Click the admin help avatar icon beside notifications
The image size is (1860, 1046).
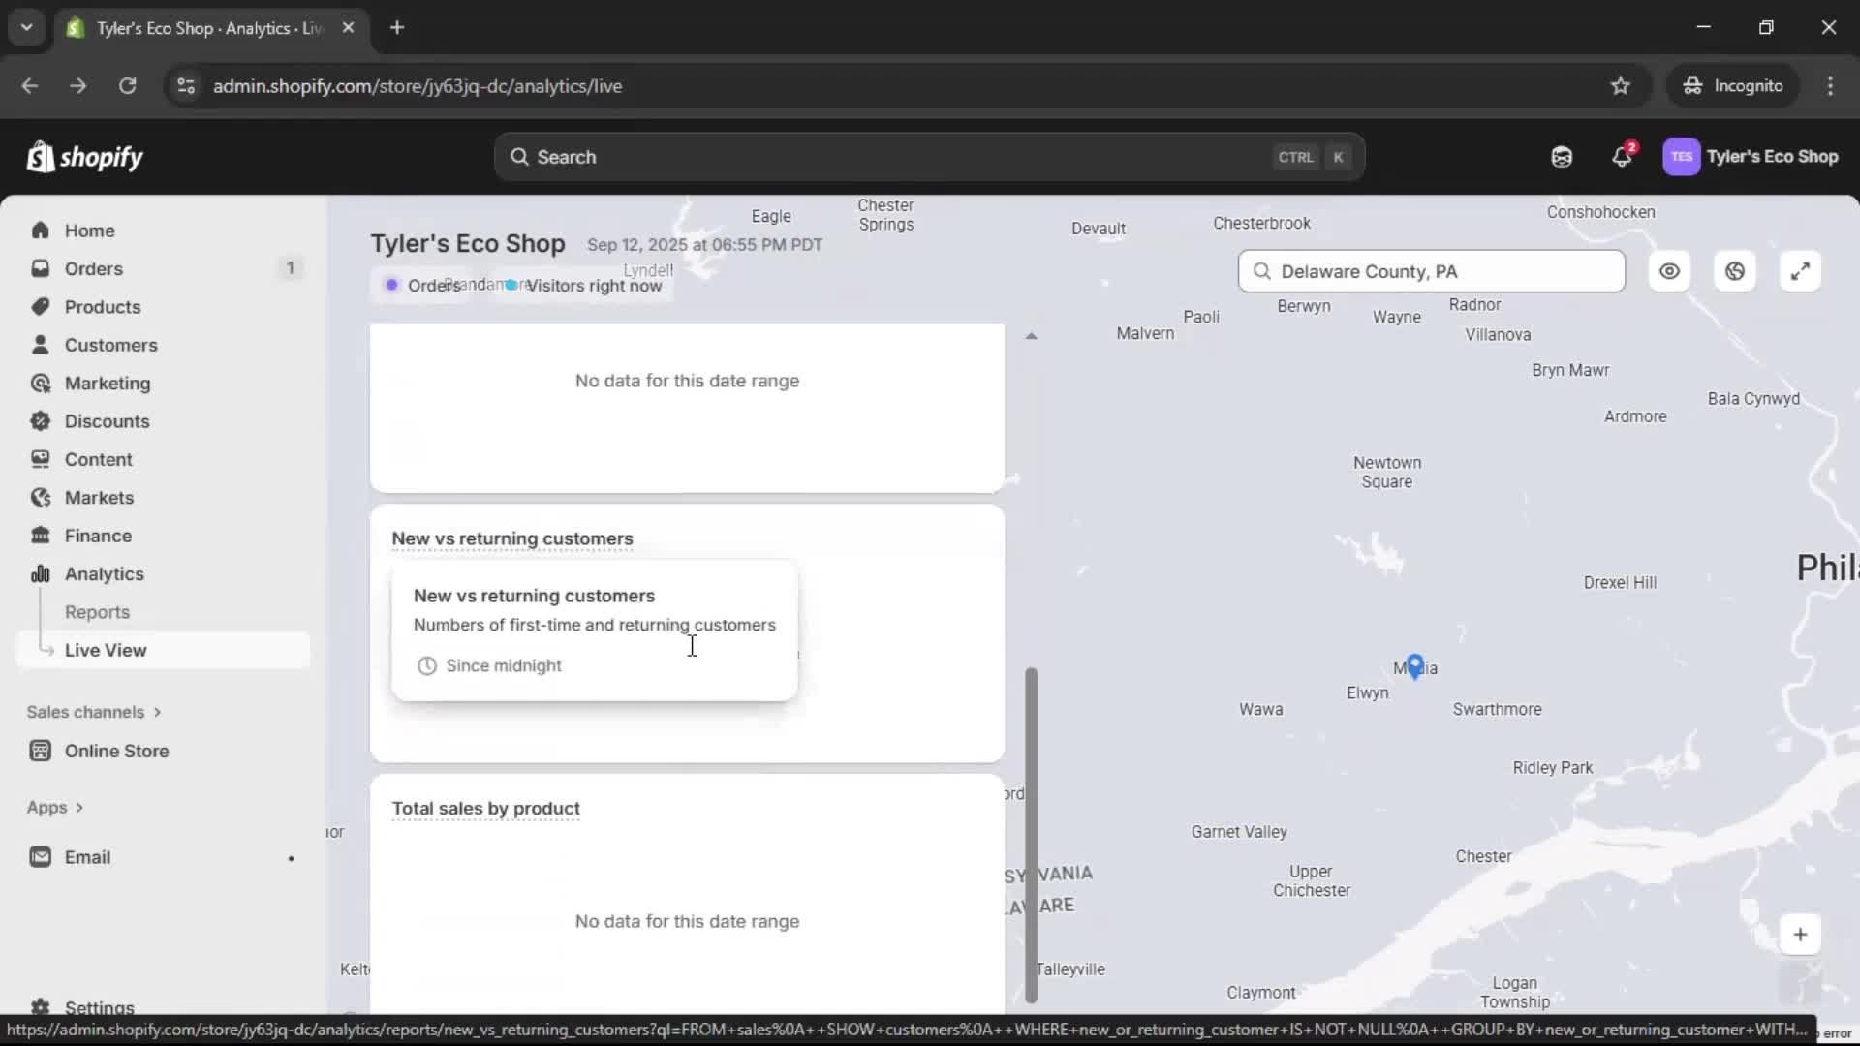coord(1562,156)
